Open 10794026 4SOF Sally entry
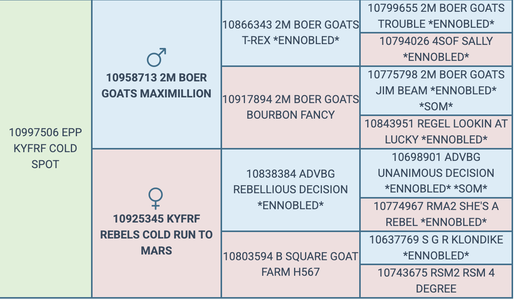The width and height of the screenshot is (515, 299). (x=436, y=49)
